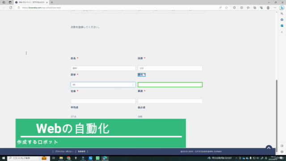Image resolution: width=286 pixels, height=161 pixels.
Task: Click the highlighted 理科 label
Action: point(142,75)
